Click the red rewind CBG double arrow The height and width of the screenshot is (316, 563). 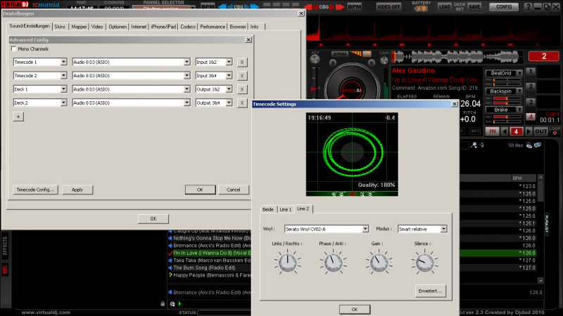pos(308,7)
